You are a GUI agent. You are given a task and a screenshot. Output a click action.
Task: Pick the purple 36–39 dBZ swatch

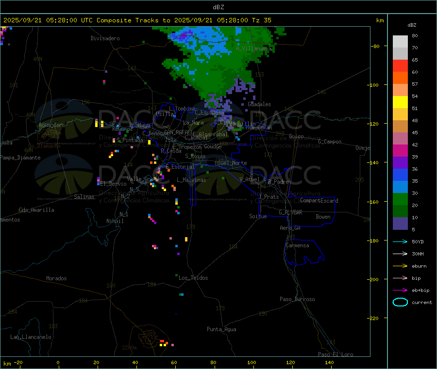400,163
